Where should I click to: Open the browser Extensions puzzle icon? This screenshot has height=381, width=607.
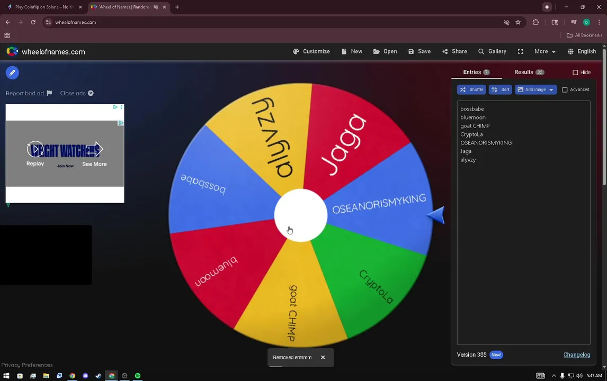coord(536,22)
